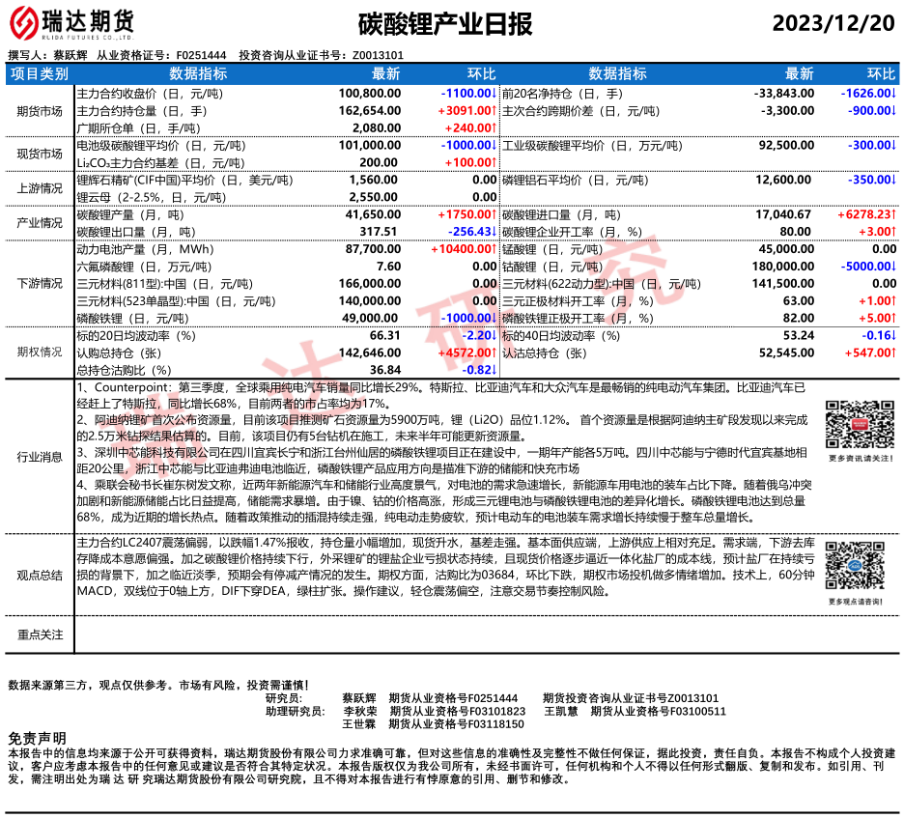Select the 现货市场 category cell
Image resolution: width=904 pixels, height=818 pixels.
(x=40, y=154)
